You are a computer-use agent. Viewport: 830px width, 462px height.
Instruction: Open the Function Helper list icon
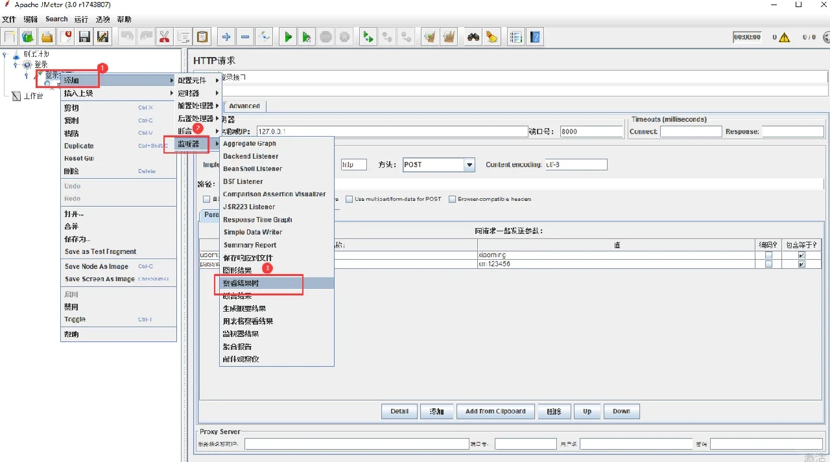[x=516, y=37]
